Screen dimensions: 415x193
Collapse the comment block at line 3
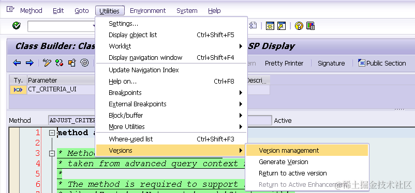52,153
